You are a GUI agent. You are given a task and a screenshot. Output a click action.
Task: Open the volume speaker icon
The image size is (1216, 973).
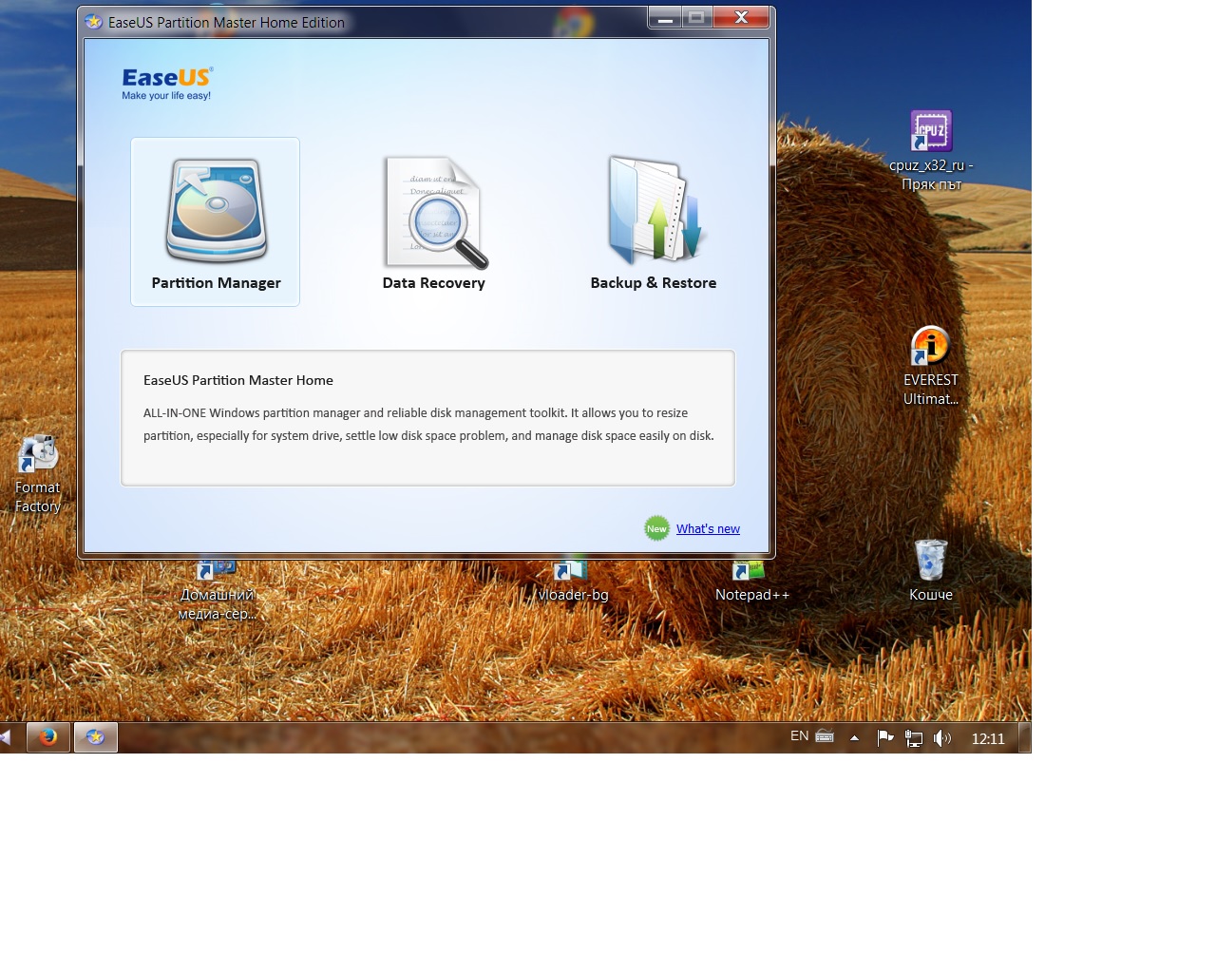click(x=941, y=738)
